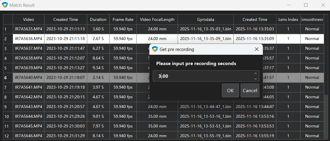Click the table's vertical scrollbar
Image resolution: width=330 pixels, height=141 pixels.
click(326, 59)
